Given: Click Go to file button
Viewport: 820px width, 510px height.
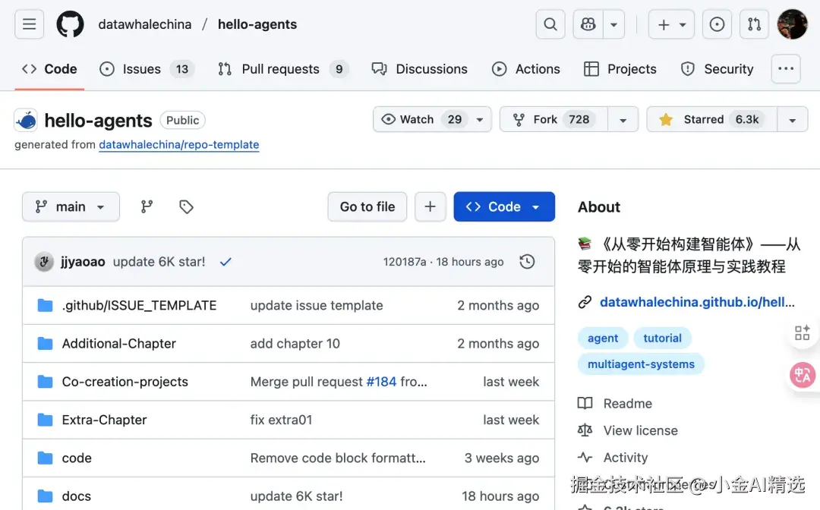Looking at the screenshot, I should 367,207.
